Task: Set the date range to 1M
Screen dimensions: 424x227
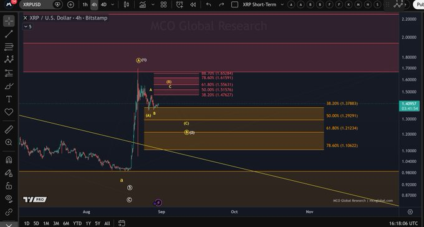Action: pos(46,223)
